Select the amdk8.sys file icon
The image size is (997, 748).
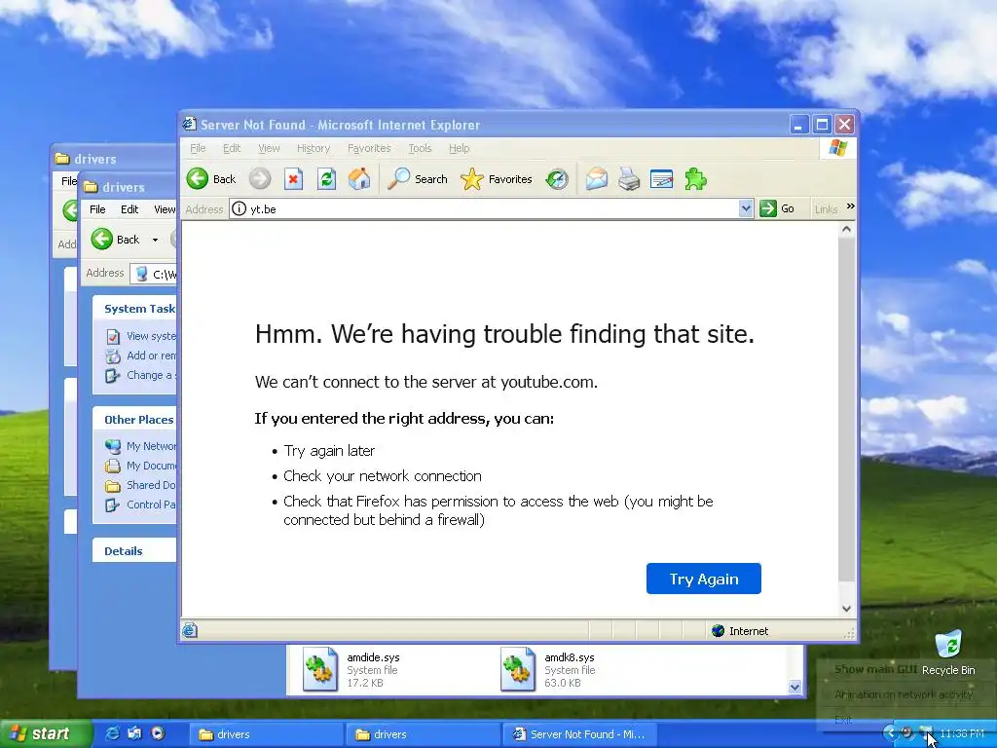[x=518, y=669]
